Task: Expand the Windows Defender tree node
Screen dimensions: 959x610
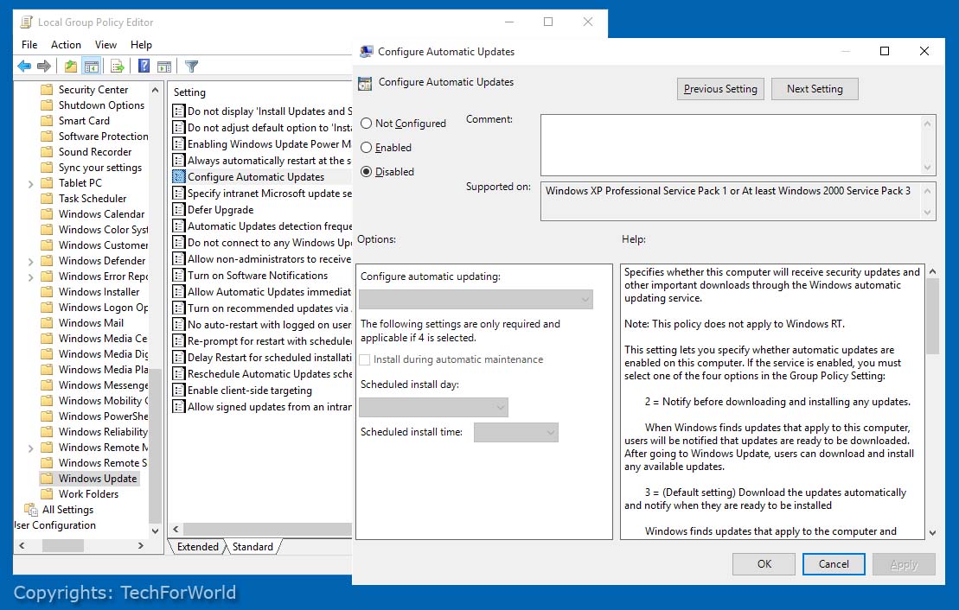Action: (x=30, y=261)
